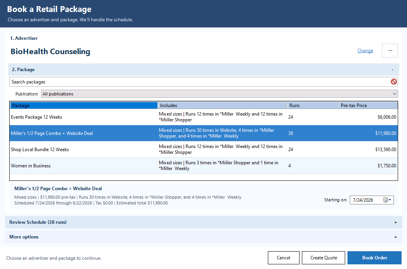The height and width of the screenshot is (269, 407).
Task: Collapse the 2. Package section
Action: coord(392,70)
